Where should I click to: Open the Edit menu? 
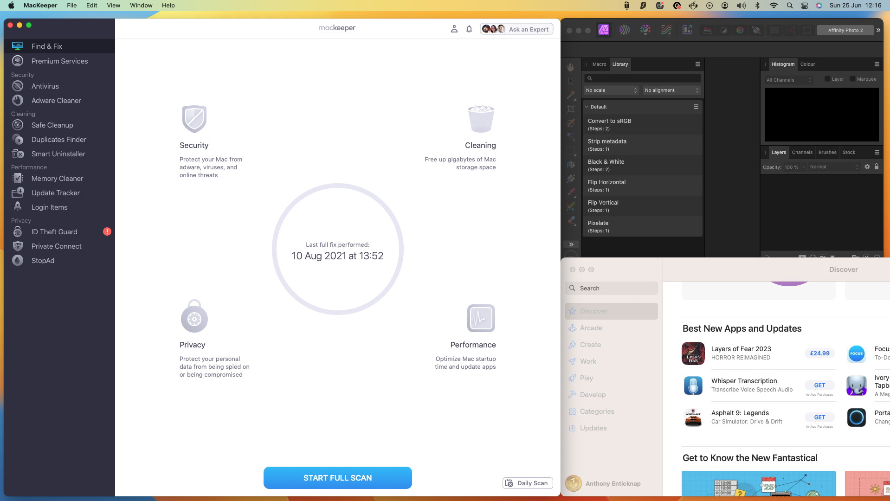(92, 5)
